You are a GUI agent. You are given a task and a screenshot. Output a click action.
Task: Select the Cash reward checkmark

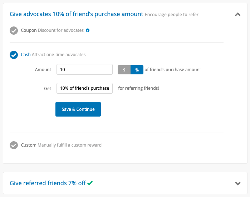point(14,55)
